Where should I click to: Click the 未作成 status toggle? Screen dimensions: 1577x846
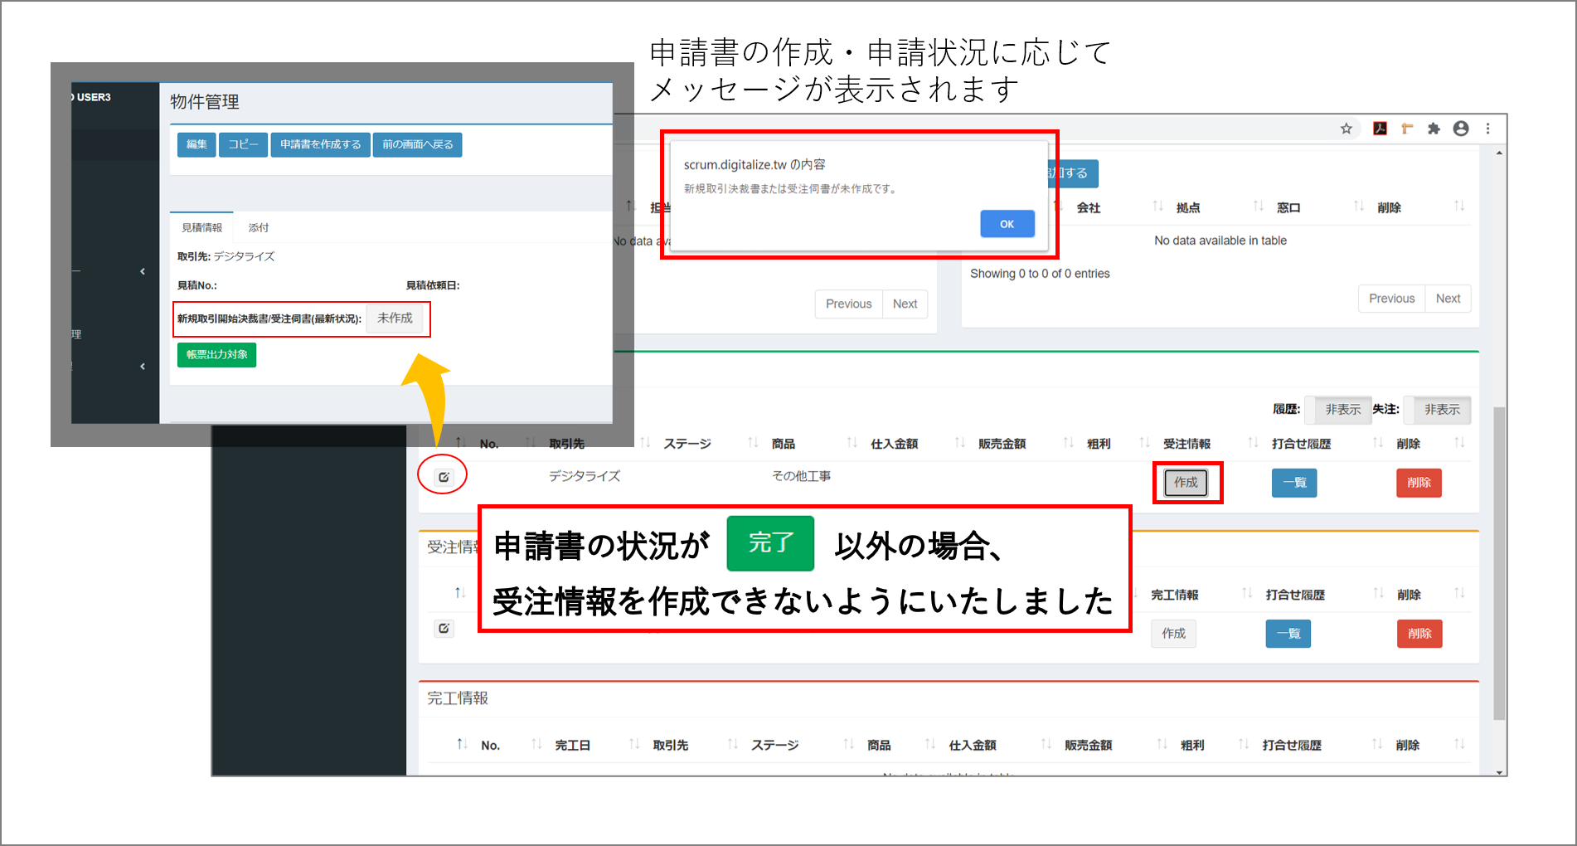coord(395,318)
